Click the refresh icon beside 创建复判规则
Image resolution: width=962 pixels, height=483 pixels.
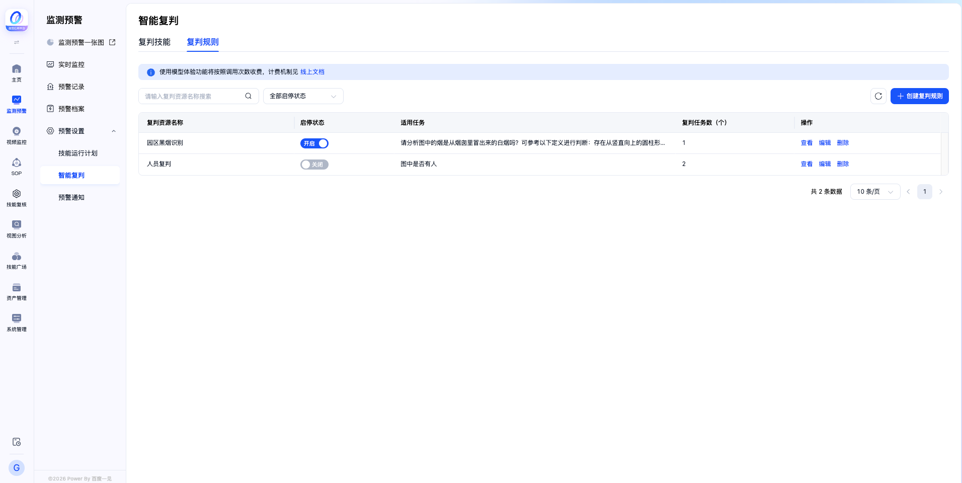click(x=878, y=96)
